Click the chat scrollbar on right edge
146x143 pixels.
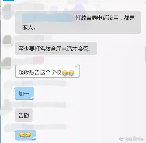click(x=145, y=54)
